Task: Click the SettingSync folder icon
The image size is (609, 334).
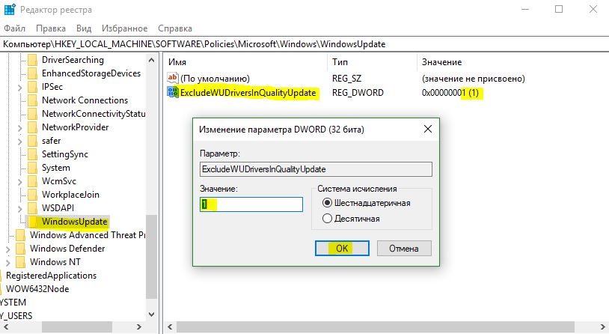Action: tap(33, 154)
